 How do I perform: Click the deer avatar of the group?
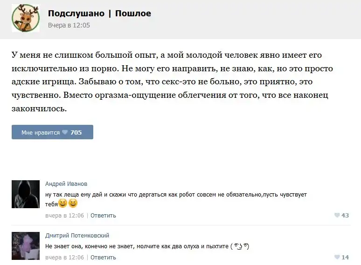point(25,19)
